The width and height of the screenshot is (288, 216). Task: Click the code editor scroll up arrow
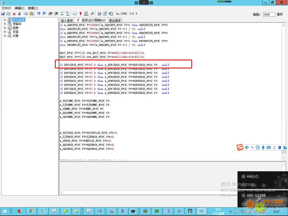point(284,25)
